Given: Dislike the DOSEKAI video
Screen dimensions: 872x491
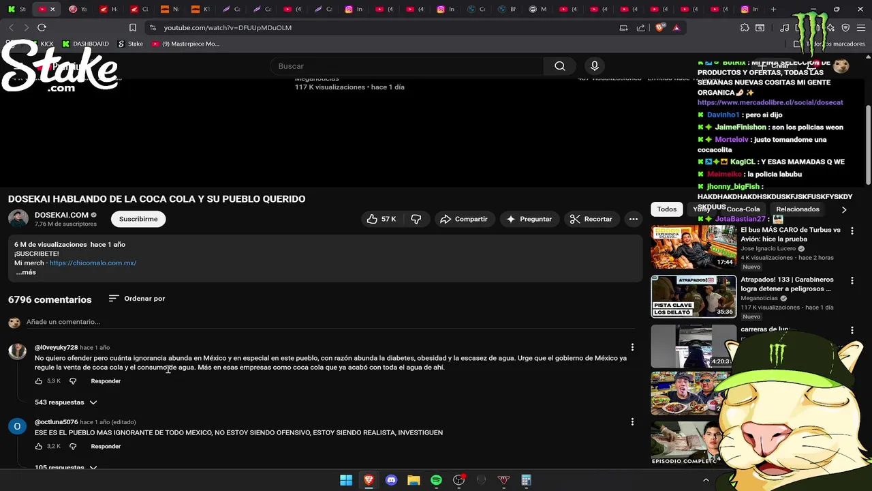Looking at the screenshot, I should pyautogui.click(x=416, y=219).
